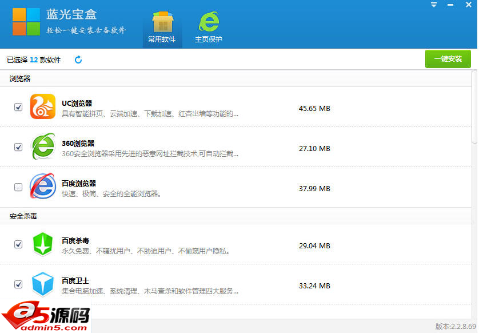Image resolution: width=479 pixels, height=333 pixels.
Task: Switch to the 主页保护 tab
Action: pyautogui.click(x=209, y=27)
